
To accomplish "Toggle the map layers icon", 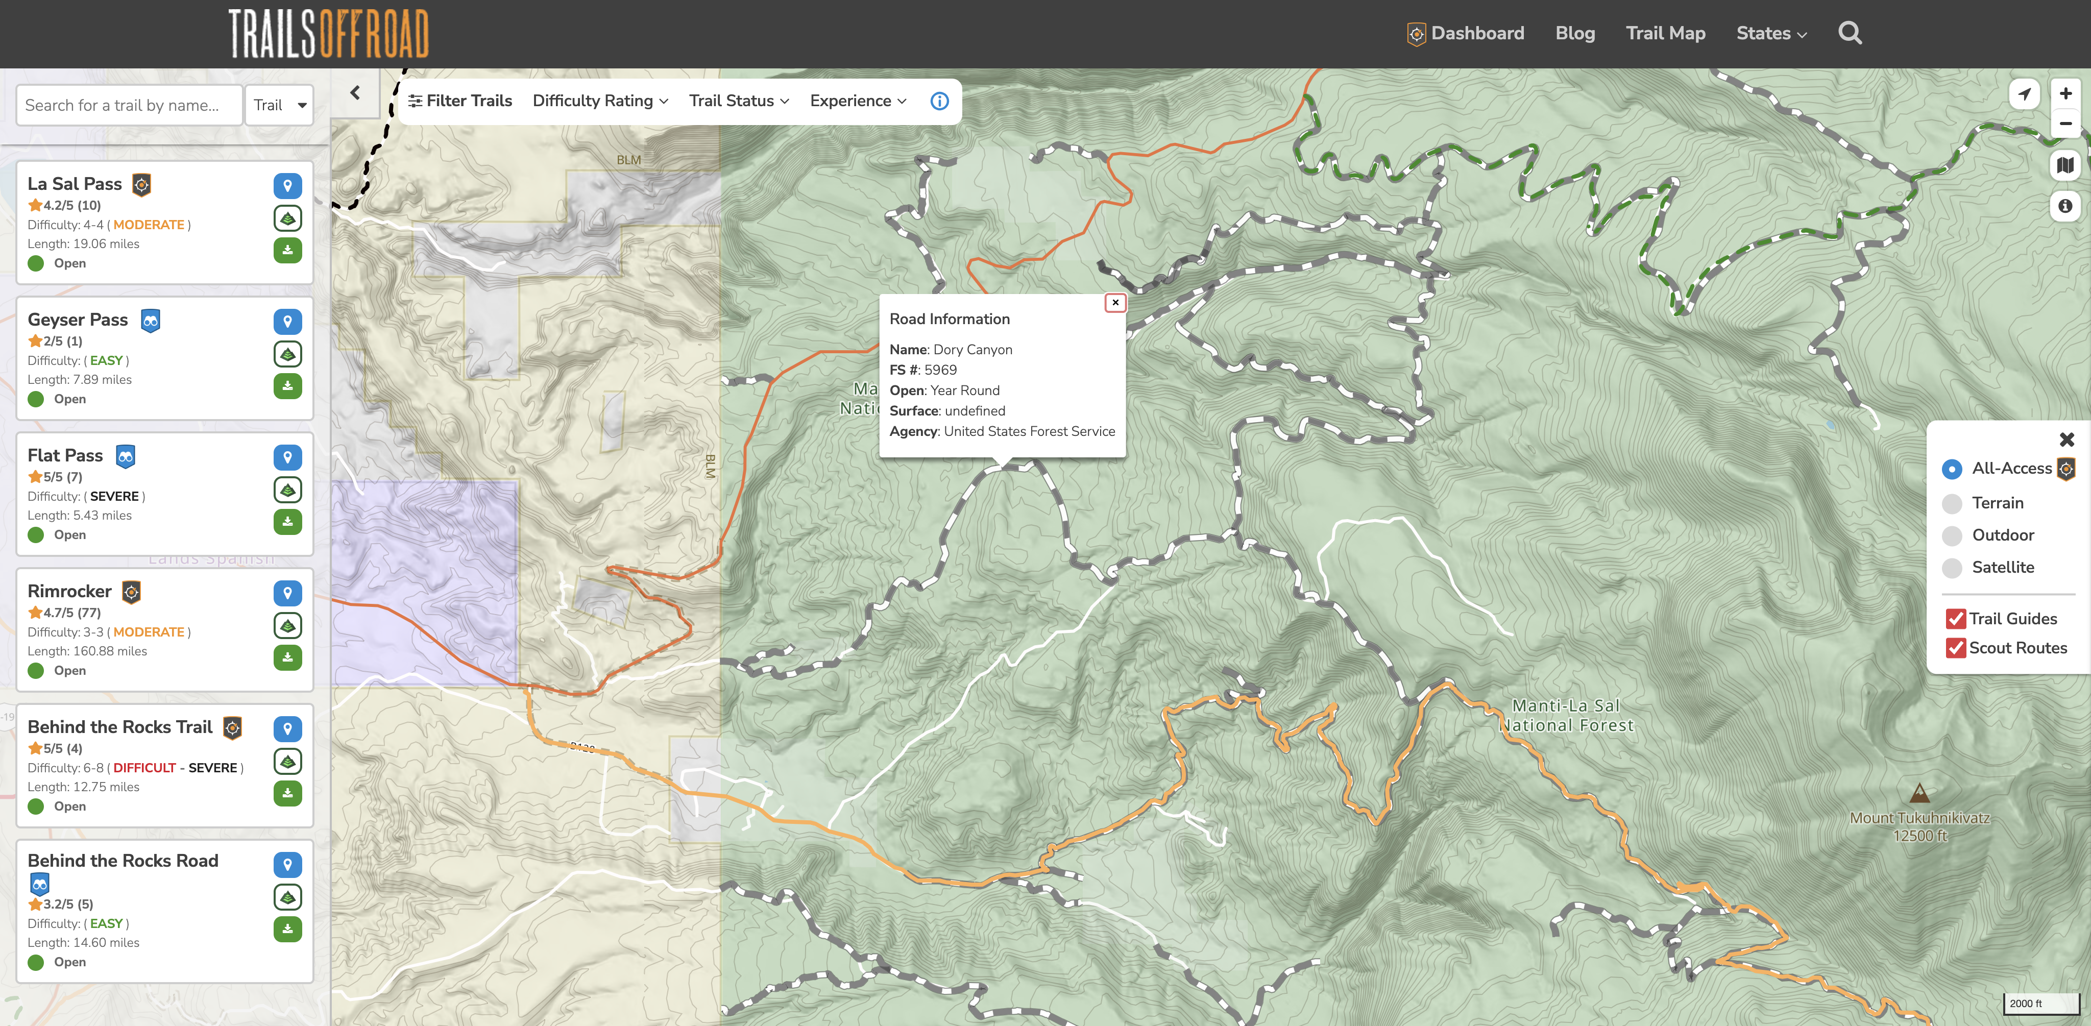I will tap(2066, 165).
